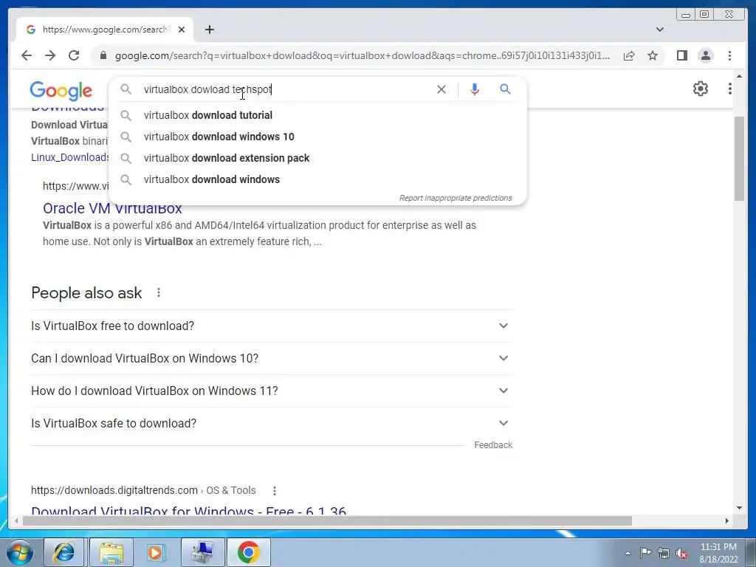
Task: Open Windows Explorer folder in taskbar
Action: (111, 552)
